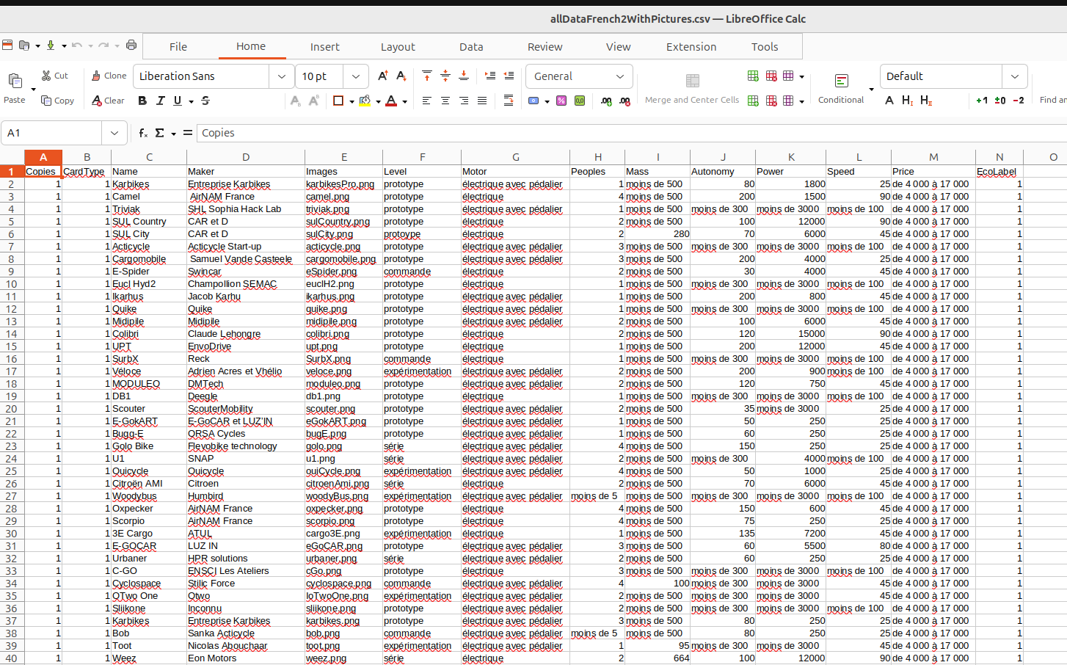Toggle Bold formatting
Viewport: 1067px width, 665px height.
click(142, 101)
